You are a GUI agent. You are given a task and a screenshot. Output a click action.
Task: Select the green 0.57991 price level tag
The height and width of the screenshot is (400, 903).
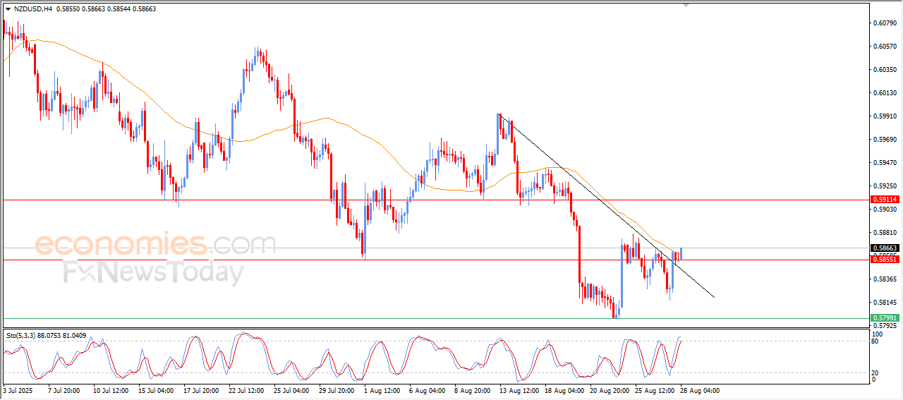885,318
